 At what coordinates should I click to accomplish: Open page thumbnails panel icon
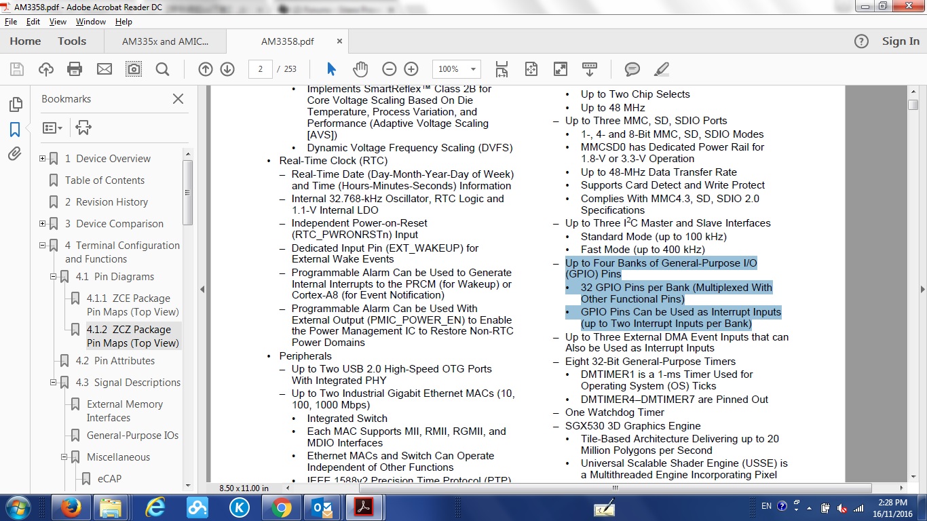[x=15, y=104]
